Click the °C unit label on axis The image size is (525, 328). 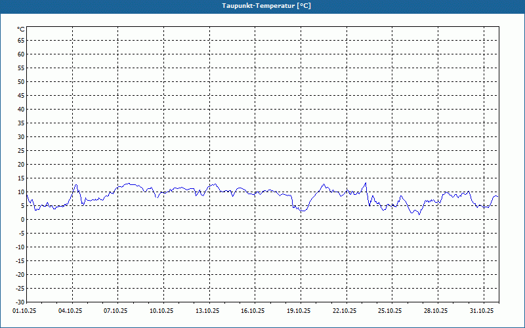pos(21,30)
